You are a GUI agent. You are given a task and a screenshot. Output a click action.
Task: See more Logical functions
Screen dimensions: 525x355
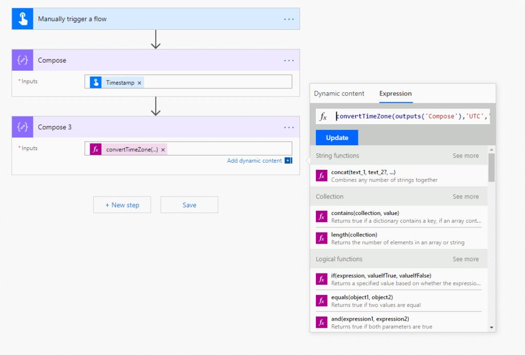pos(466,259)
